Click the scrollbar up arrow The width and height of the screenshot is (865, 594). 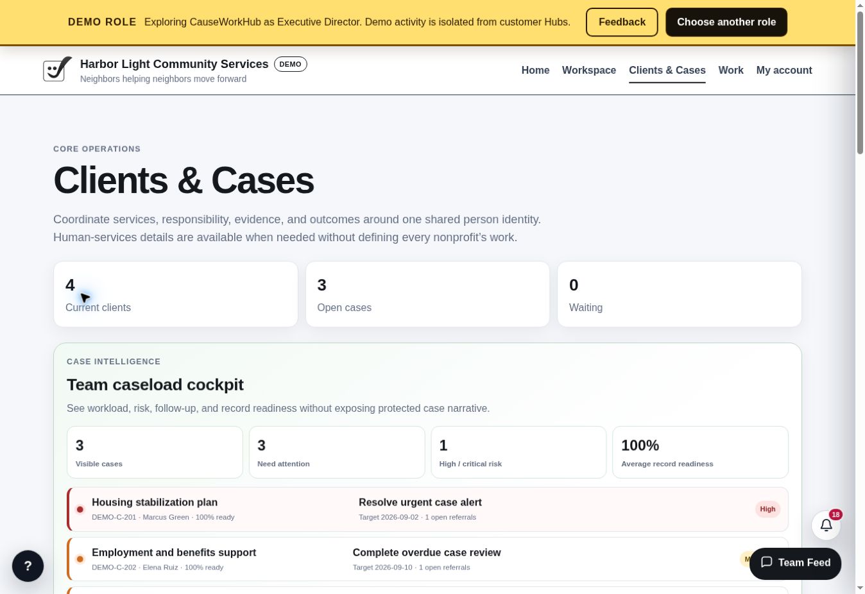coord(860,5)
